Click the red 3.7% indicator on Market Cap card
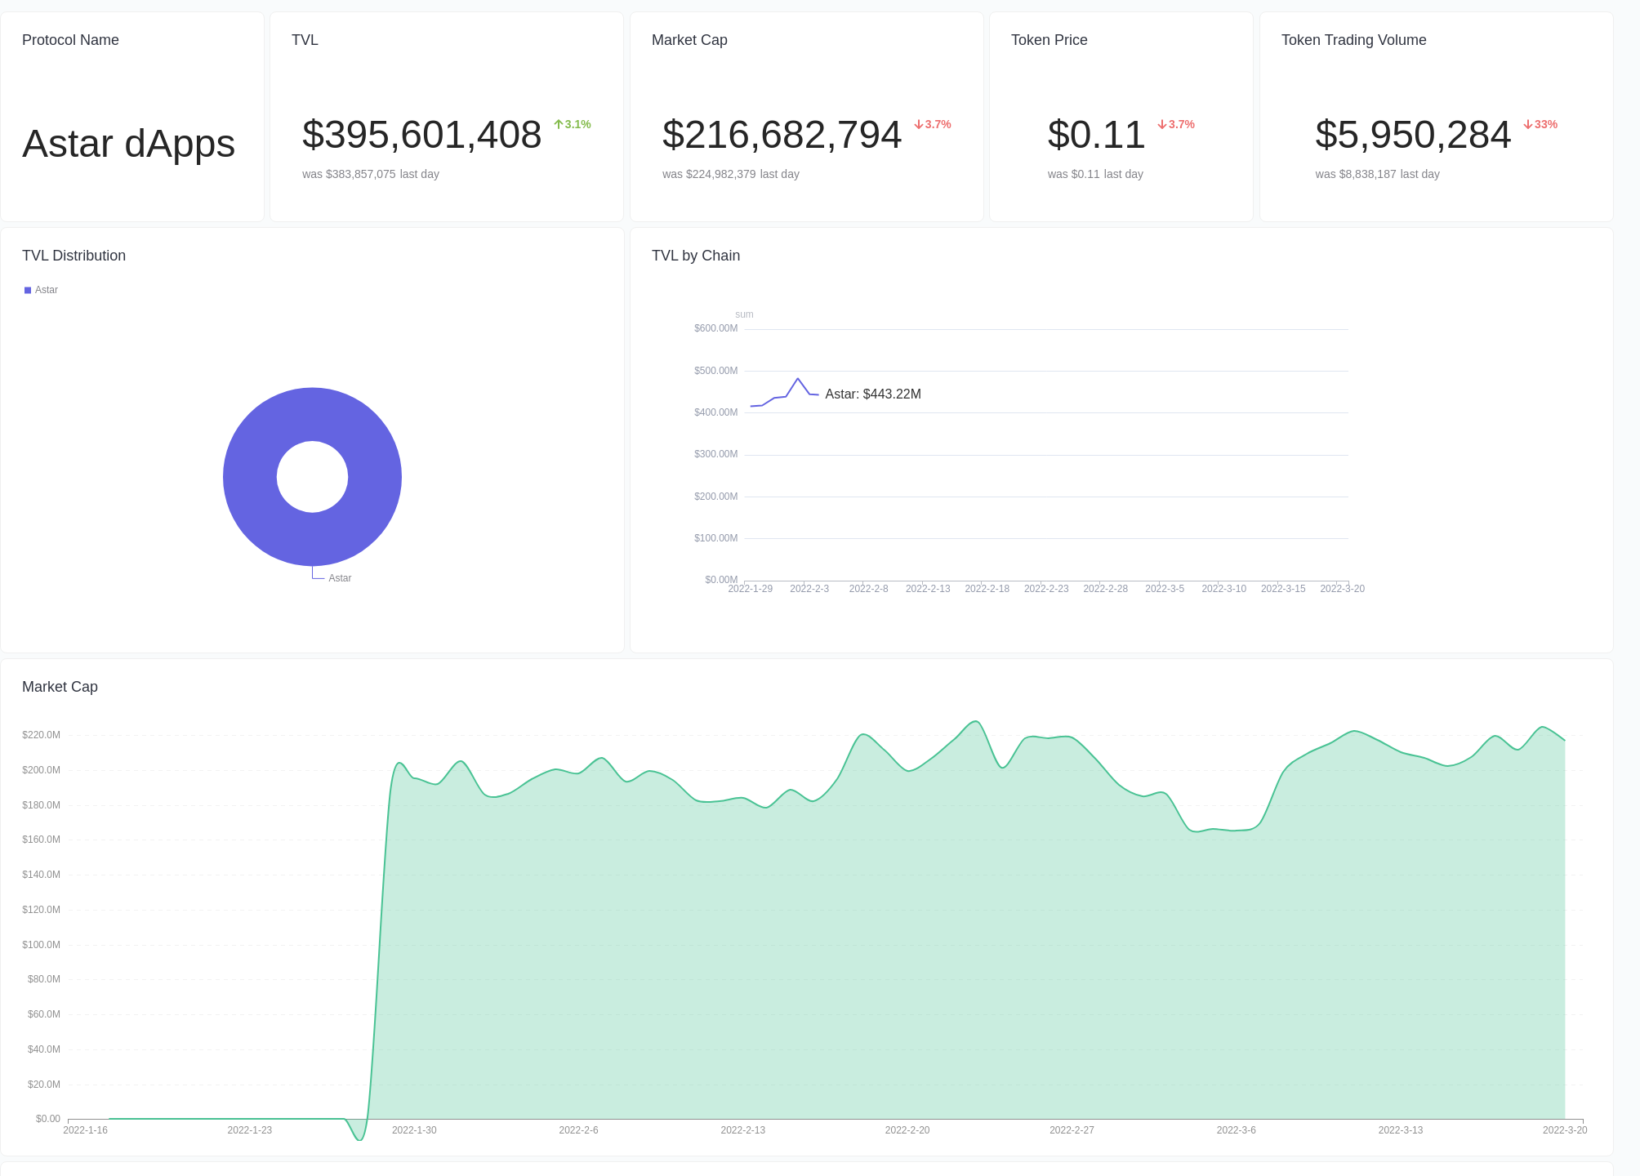Image resolution: width=1640 pixels, height=1176 pixels. click(x=933, y=124)
